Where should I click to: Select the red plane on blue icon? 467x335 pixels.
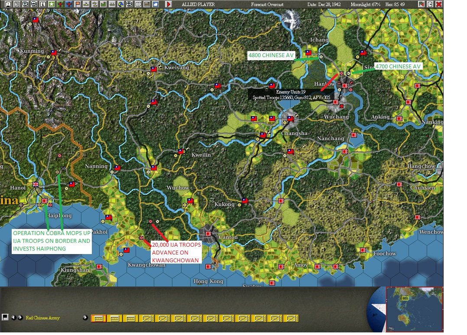tap(69, 4)
